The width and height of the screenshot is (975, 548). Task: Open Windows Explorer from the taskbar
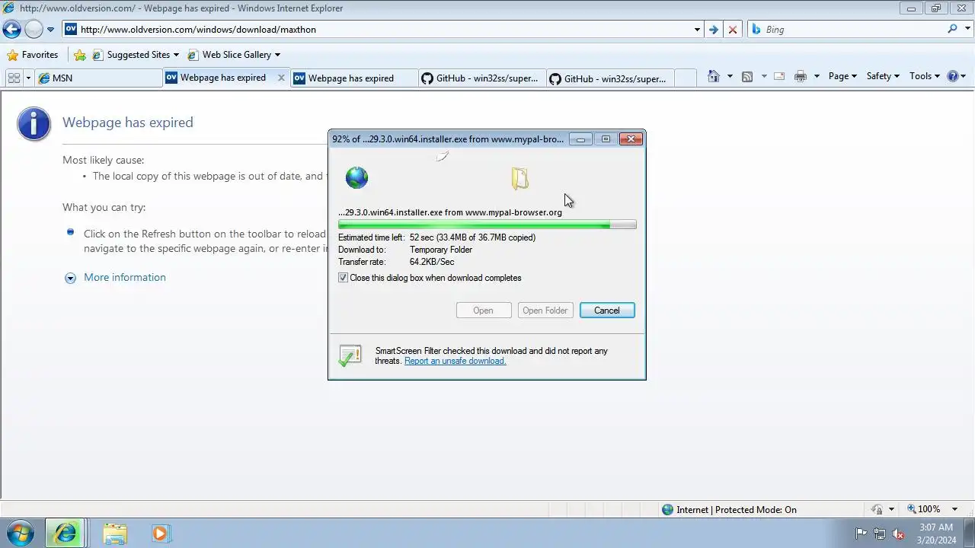(x=115, y=534)
